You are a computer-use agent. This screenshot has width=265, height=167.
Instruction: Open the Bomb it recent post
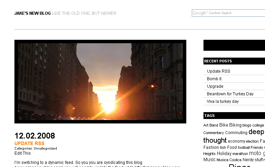tap(214, 79)
